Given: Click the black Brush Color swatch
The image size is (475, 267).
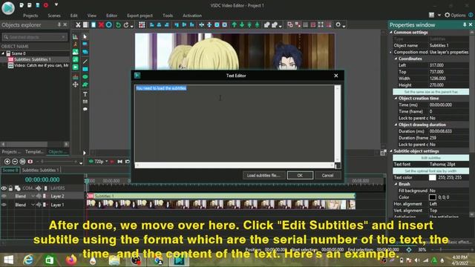Looking at the screenshot, I should pyautogui.click(x=432, y=197).
